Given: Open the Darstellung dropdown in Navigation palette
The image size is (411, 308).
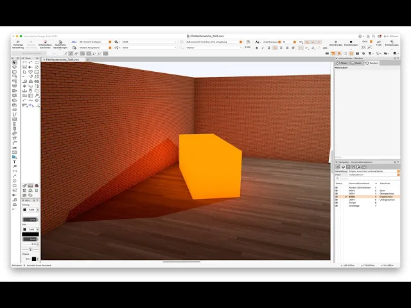Looking at the screenshot, I should click(x=374, y=171).
